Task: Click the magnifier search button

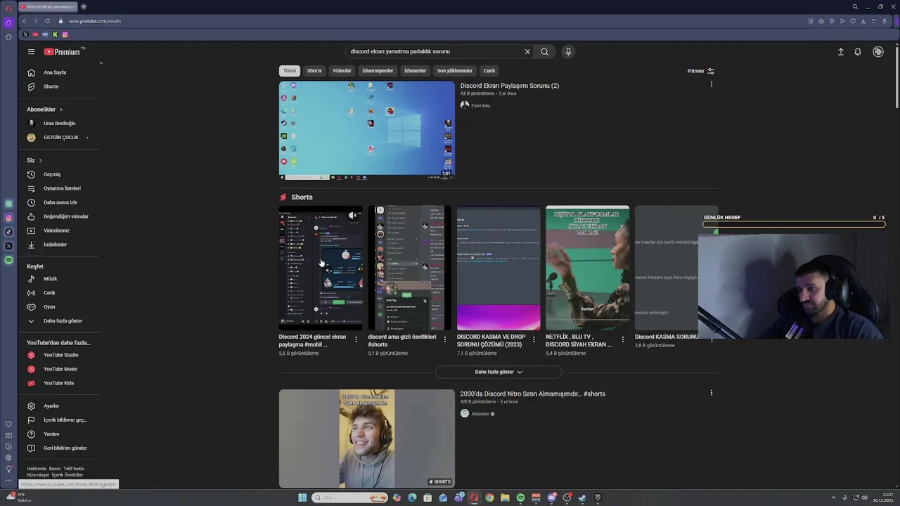Action: click(544, 51)
